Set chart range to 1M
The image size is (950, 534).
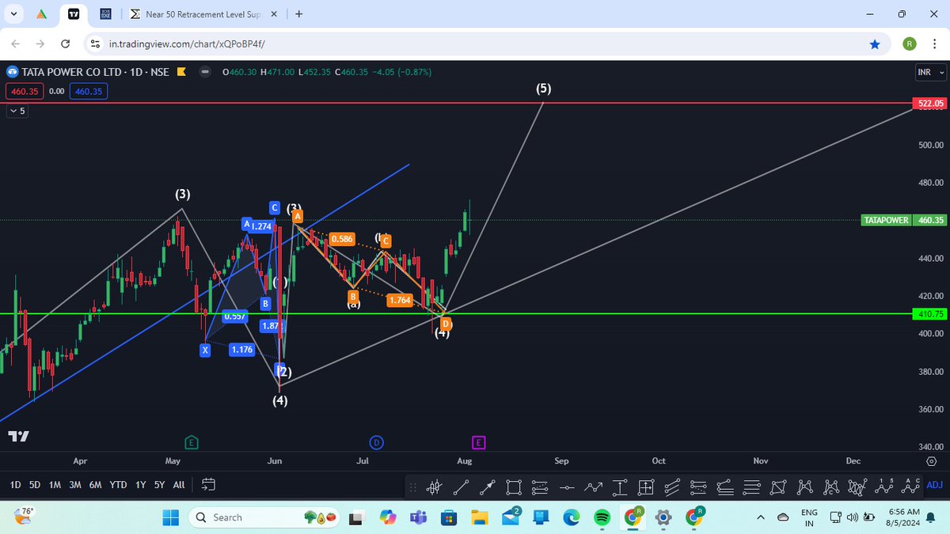click(55, 484)
